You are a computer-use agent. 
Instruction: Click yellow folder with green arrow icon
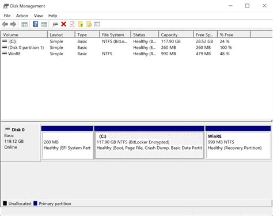pyautogui.click(x=81, y=24)
